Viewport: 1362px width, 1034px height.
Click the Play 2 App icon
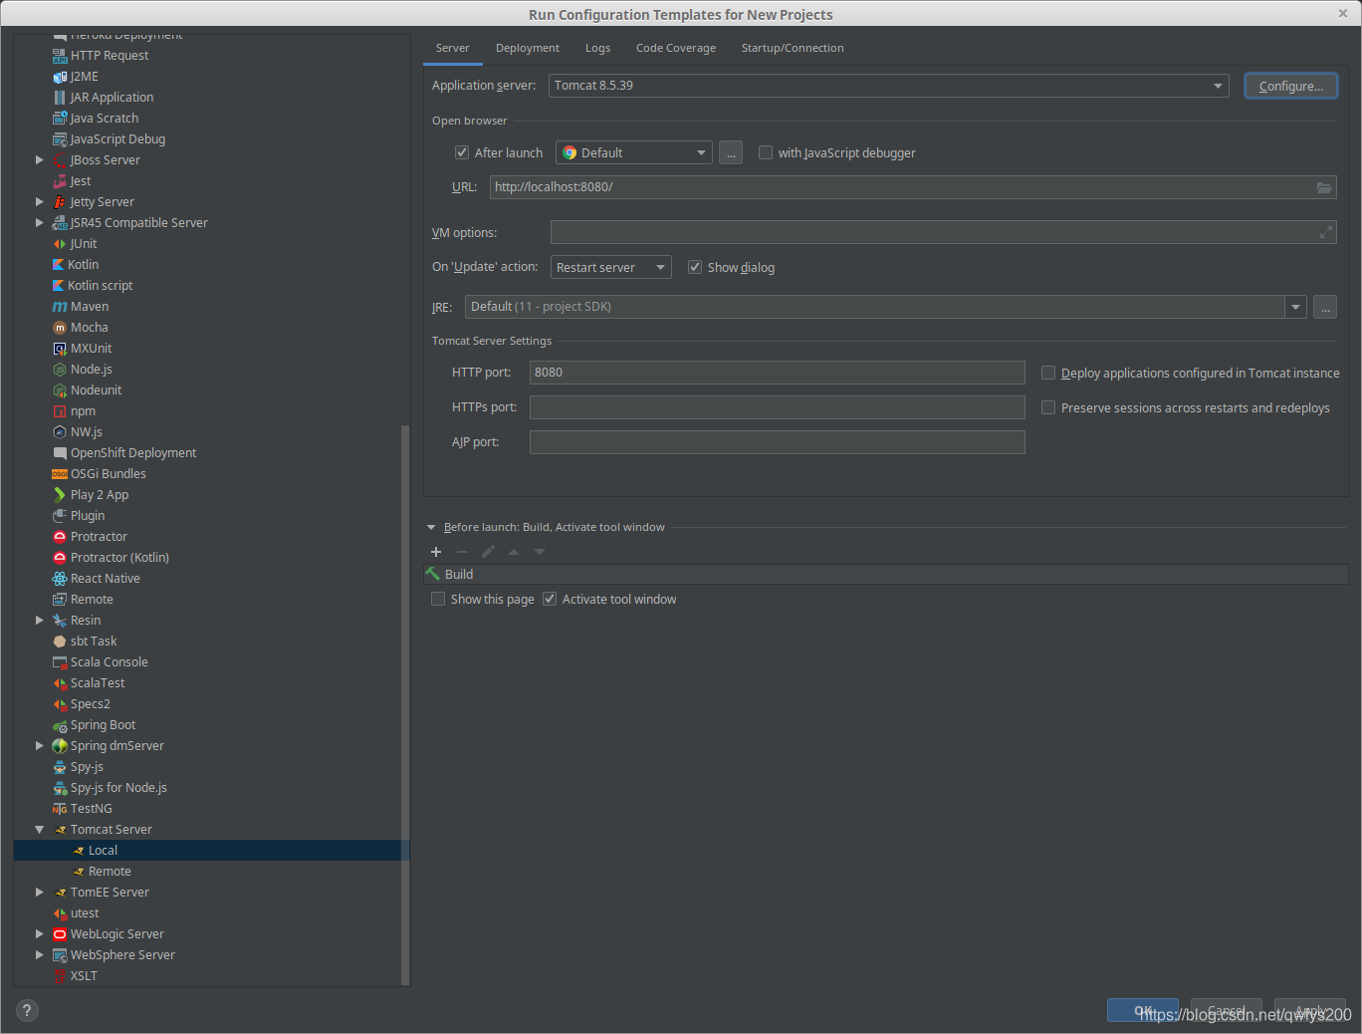pyautogui.click(x=60, y=495)
